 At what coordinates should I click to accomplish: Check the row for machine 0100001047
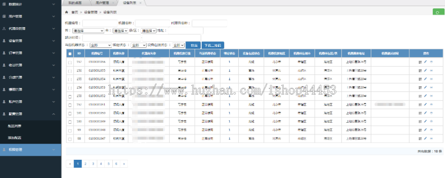click(x=70, y=139)
